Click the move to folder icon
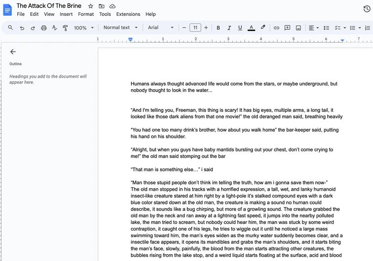 [102, 6]
